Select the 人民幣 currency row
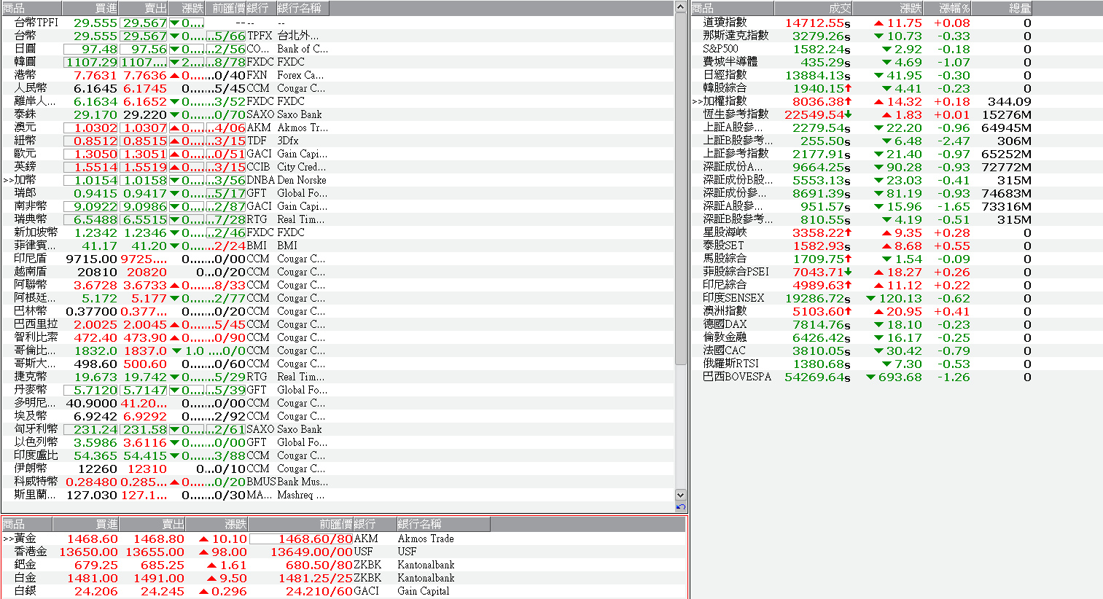 tap(338, 88)
